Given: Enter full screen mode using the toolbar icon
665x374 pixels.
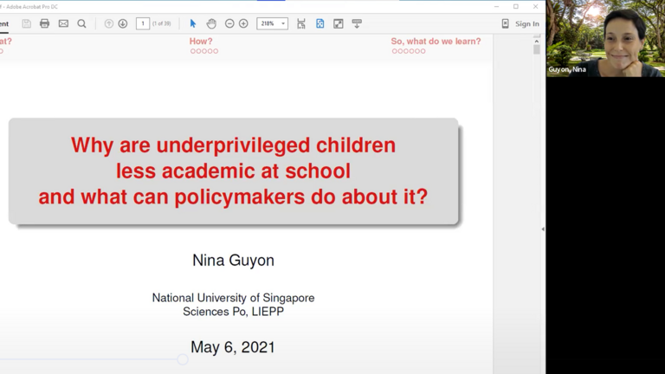Looking at the screenshot, I should click(x=339, y=23).
